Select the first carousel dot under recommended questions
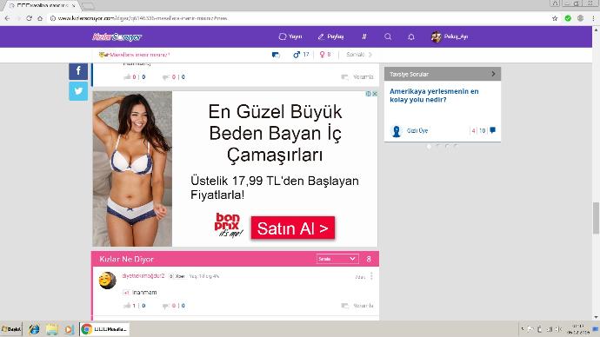The height and width of the screenshot is (337, 600). pyautogui.click(x=429, y=146)
